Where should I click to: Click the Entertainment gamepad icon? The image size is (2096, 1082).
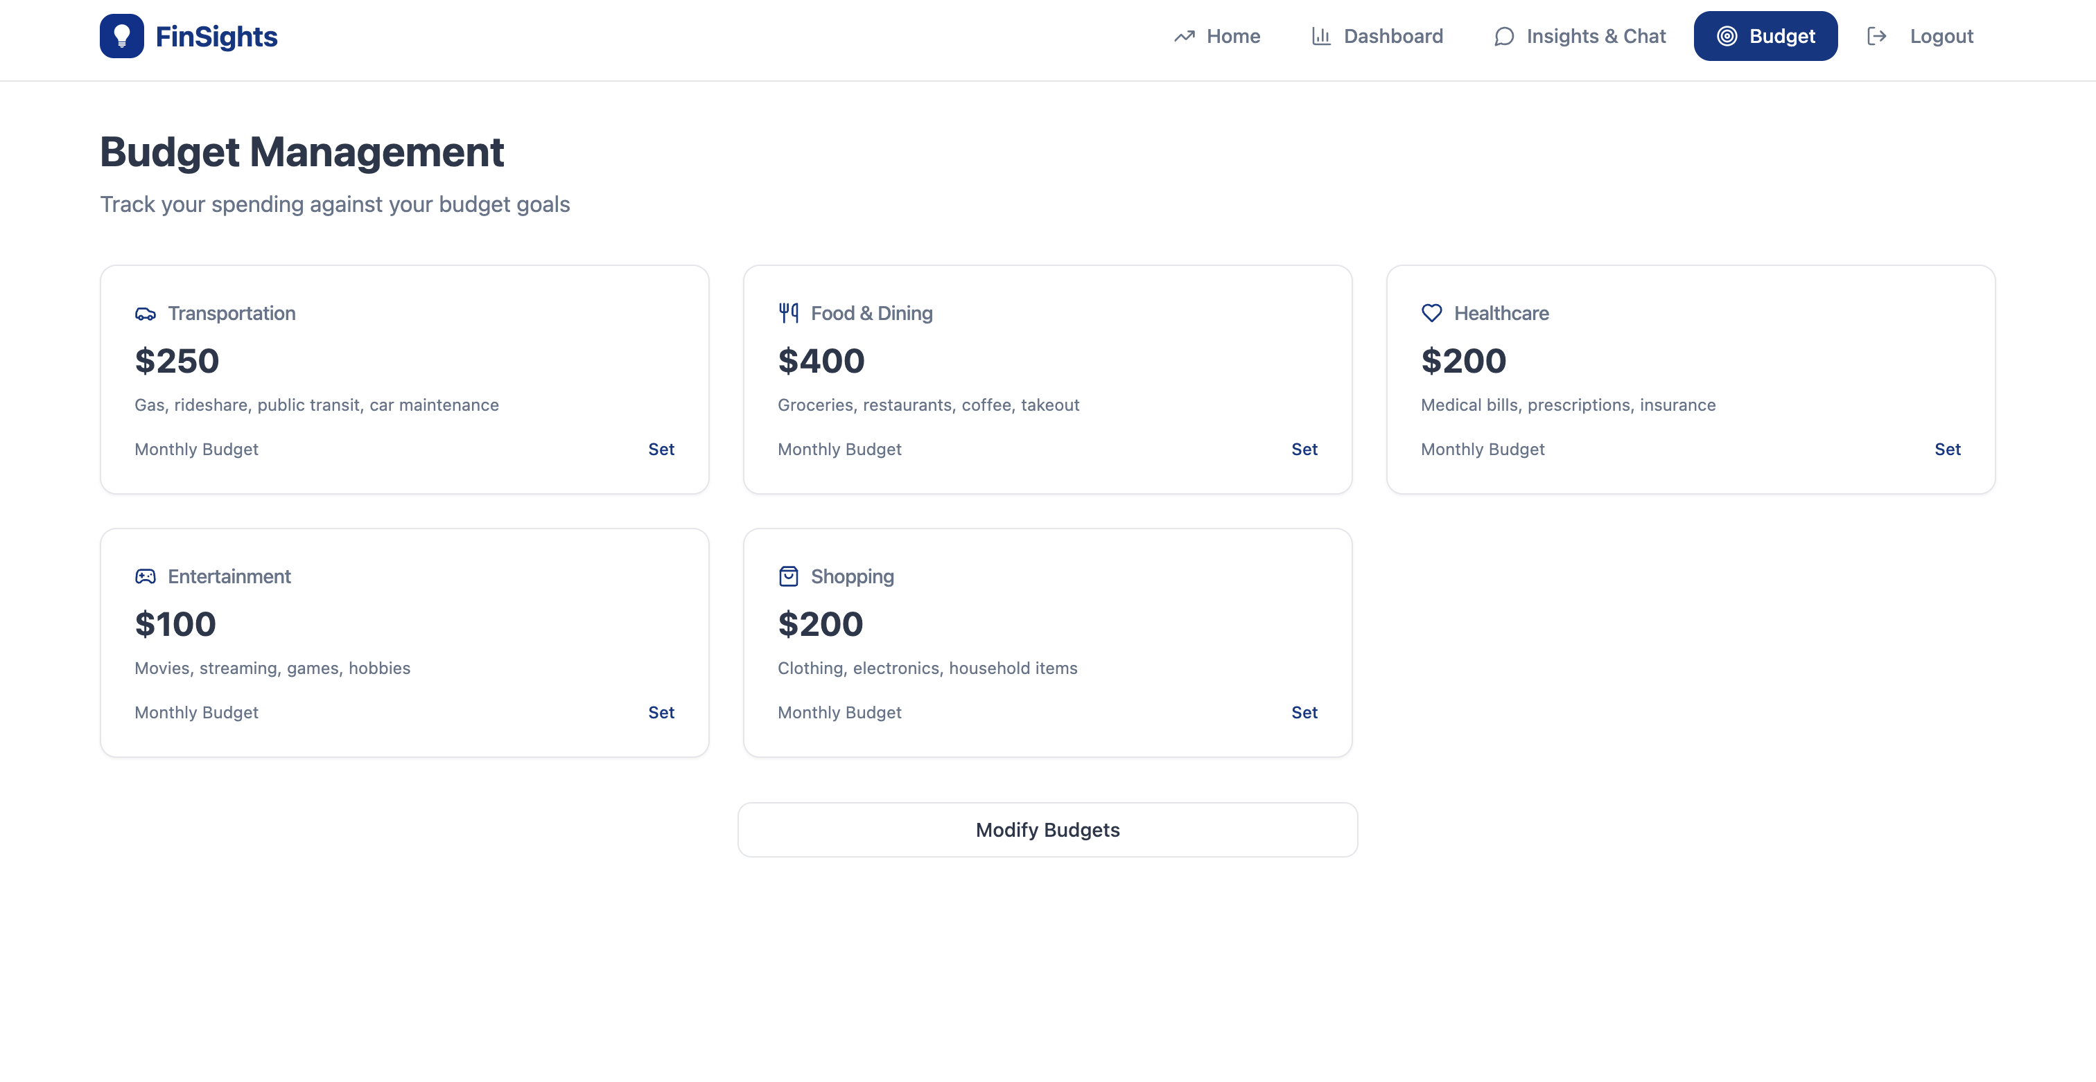click(145, 576)
